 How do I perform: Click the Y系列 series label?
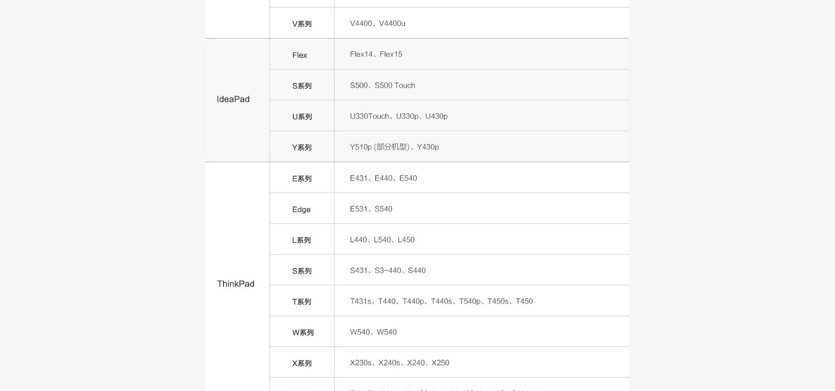302,148
